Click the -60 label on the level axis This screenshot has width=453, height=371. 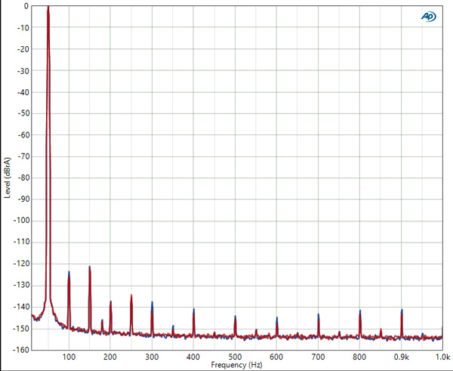click(x=23, y=135)
